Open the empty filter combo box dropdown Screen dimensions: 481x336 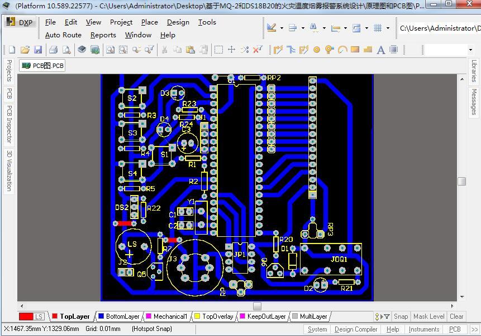pyautogui.click(x=470, y=50)
